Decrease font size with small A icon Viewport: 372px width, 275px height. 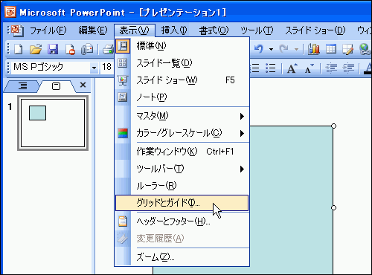click(309, 68)
